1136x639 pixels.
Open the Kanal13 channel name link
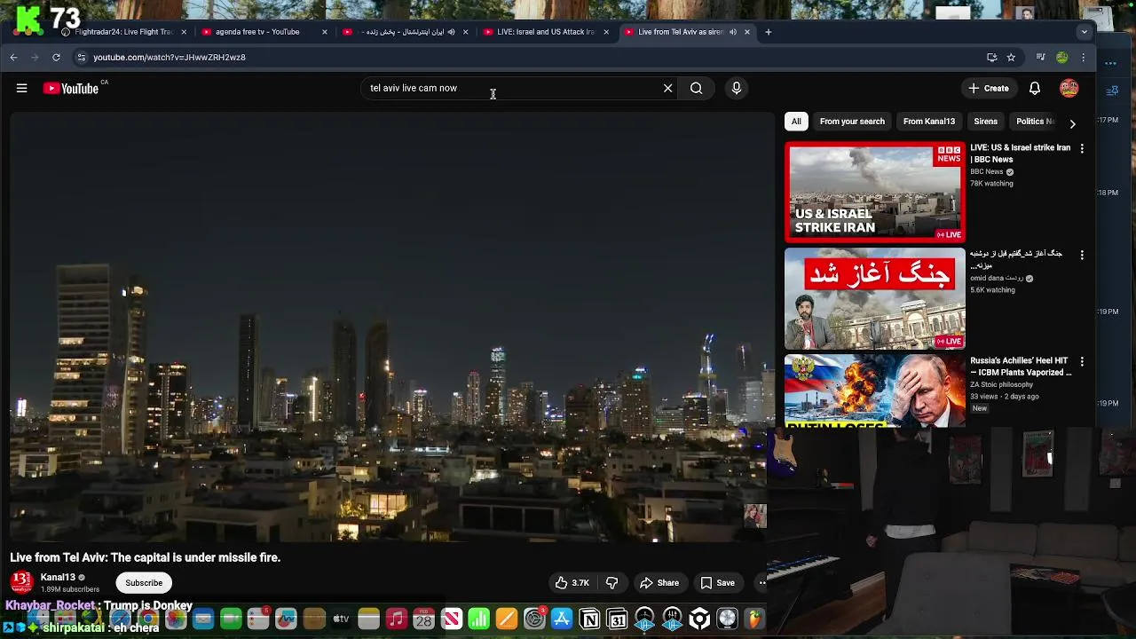click(x=59, y=578)
